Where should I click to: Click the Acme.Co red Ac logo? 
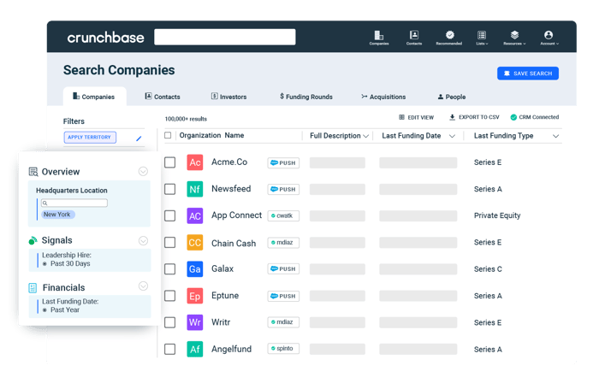(x=195, y=162)
